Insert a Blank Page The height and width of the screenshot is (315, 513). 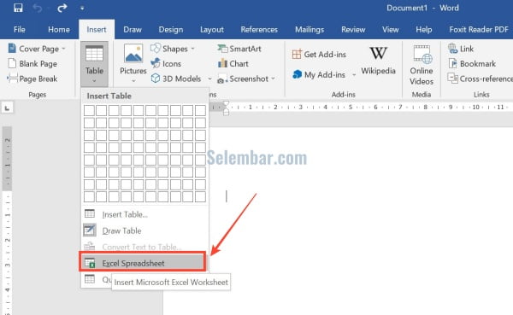[32, 64]
